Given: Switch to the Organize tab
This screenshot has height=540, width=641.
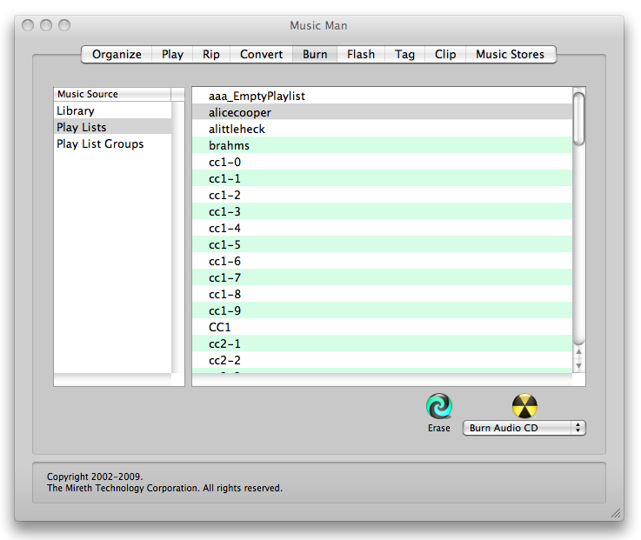Looking at the screenshot, I should click(x=117, y=54).
